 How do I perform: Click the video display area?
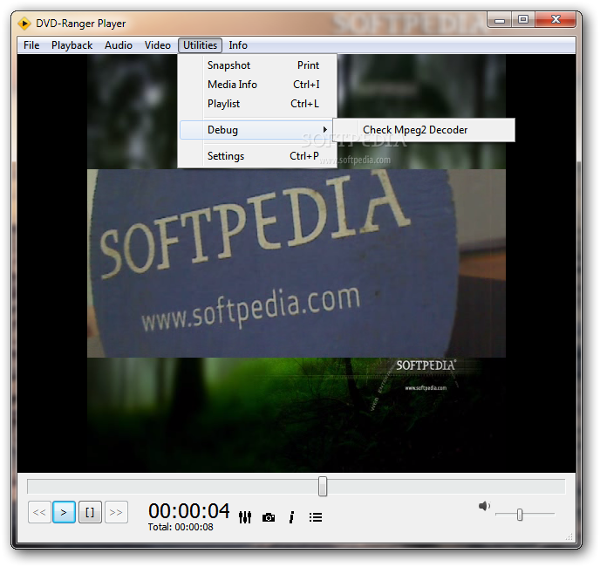click(x=297, y=263)
